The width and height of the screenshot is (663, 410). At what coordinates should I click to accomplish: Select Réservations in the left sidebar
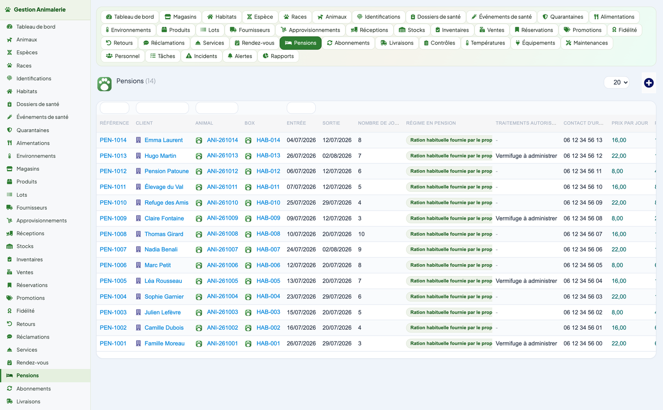32,285
